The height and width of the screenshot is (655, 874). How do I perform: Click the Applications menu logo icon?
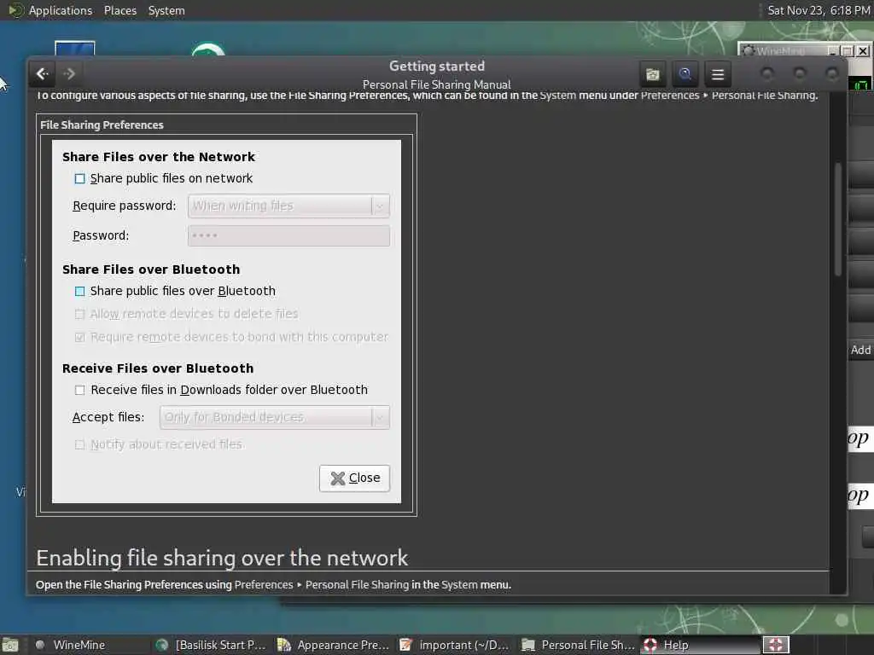pyautogui.click(x=15, y=10)
